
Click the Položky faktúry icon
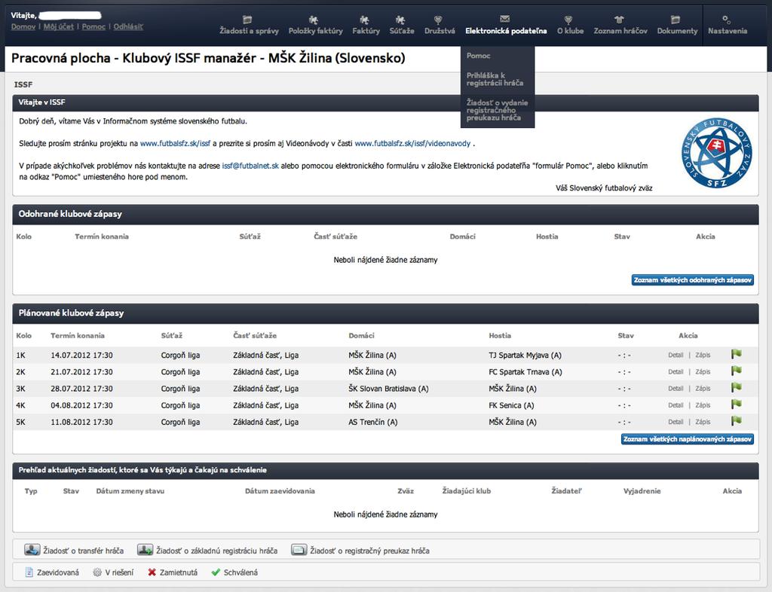pos(314,20)
